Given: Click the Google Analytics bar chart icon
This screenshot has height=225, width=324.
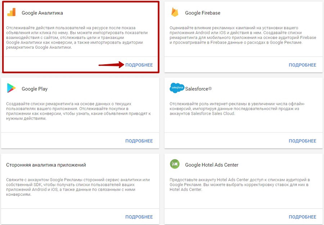Looking at the screenshot, I should click(12, 12).
